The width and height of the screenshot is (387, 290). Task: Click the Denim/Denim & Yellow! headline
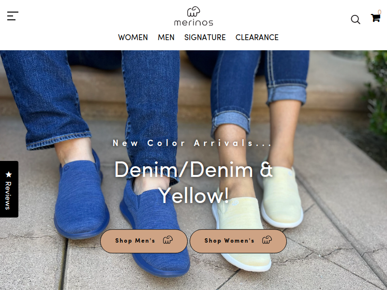pyautogui.click(x=193, y=183)
